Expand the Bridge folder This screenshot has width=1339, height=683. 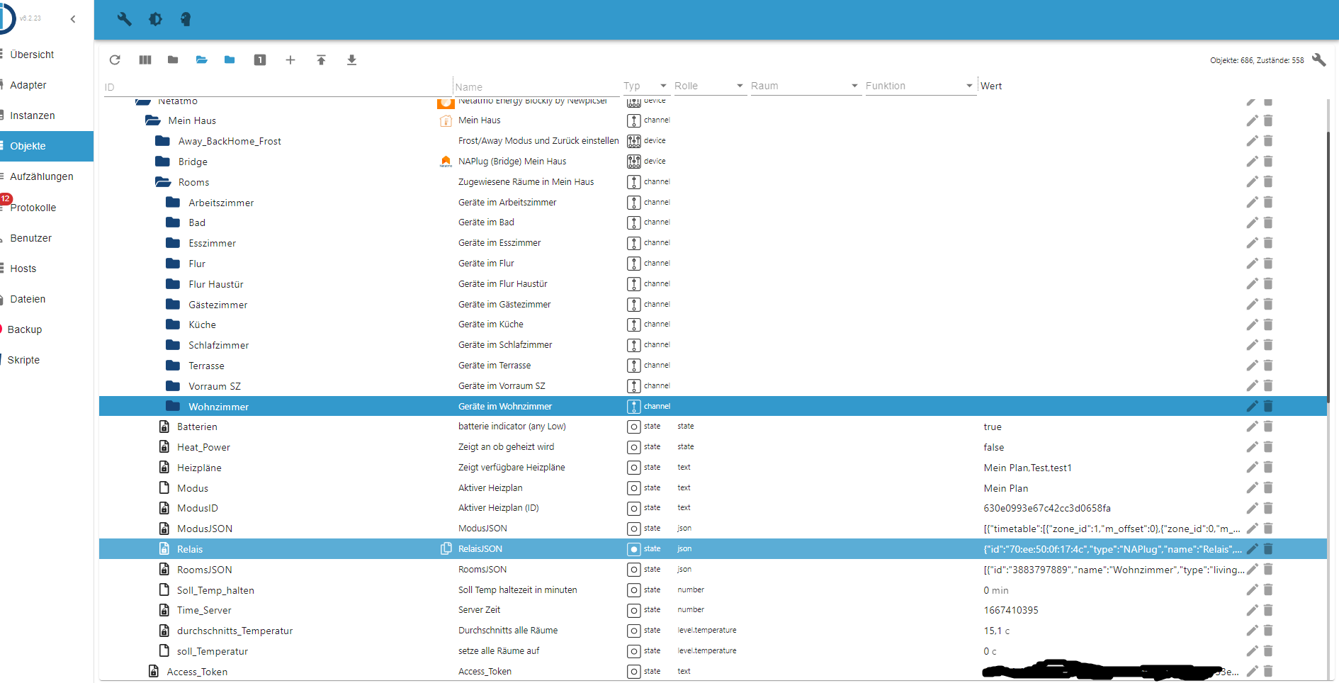point(162,162)
